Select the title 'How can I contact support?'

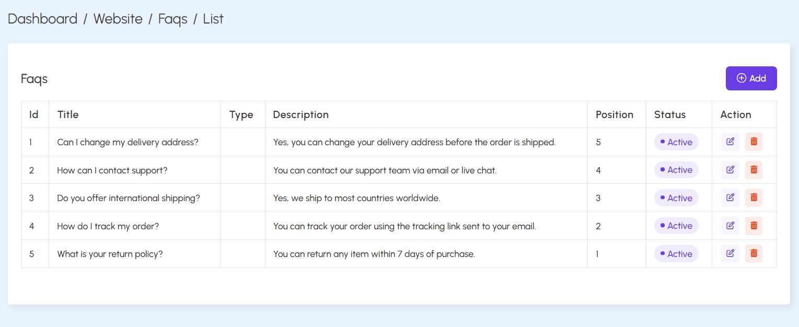point(112,170)
